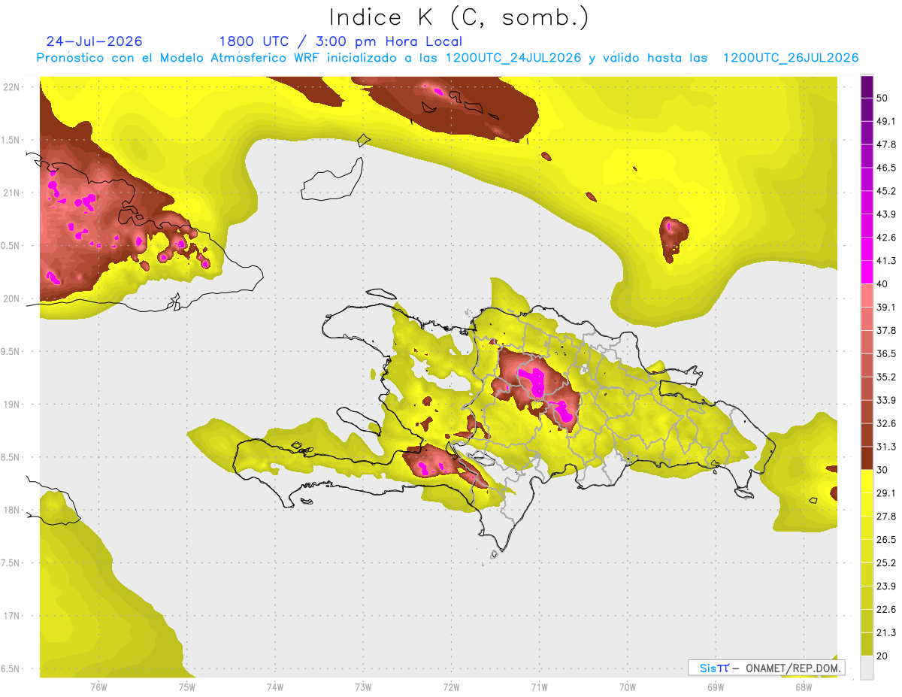The height and width of the screenshot is (697, 902).
Task: Pick the bright yellow legend band between 29.1 and 30
Action: (x=867, y=481)
